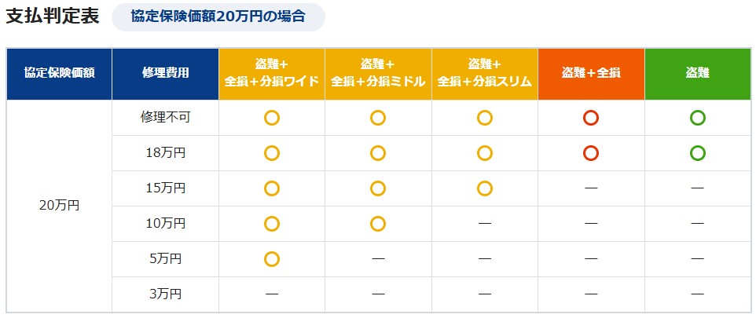
Task: Click the red circle in the 18万円 row
Action: 591,153
